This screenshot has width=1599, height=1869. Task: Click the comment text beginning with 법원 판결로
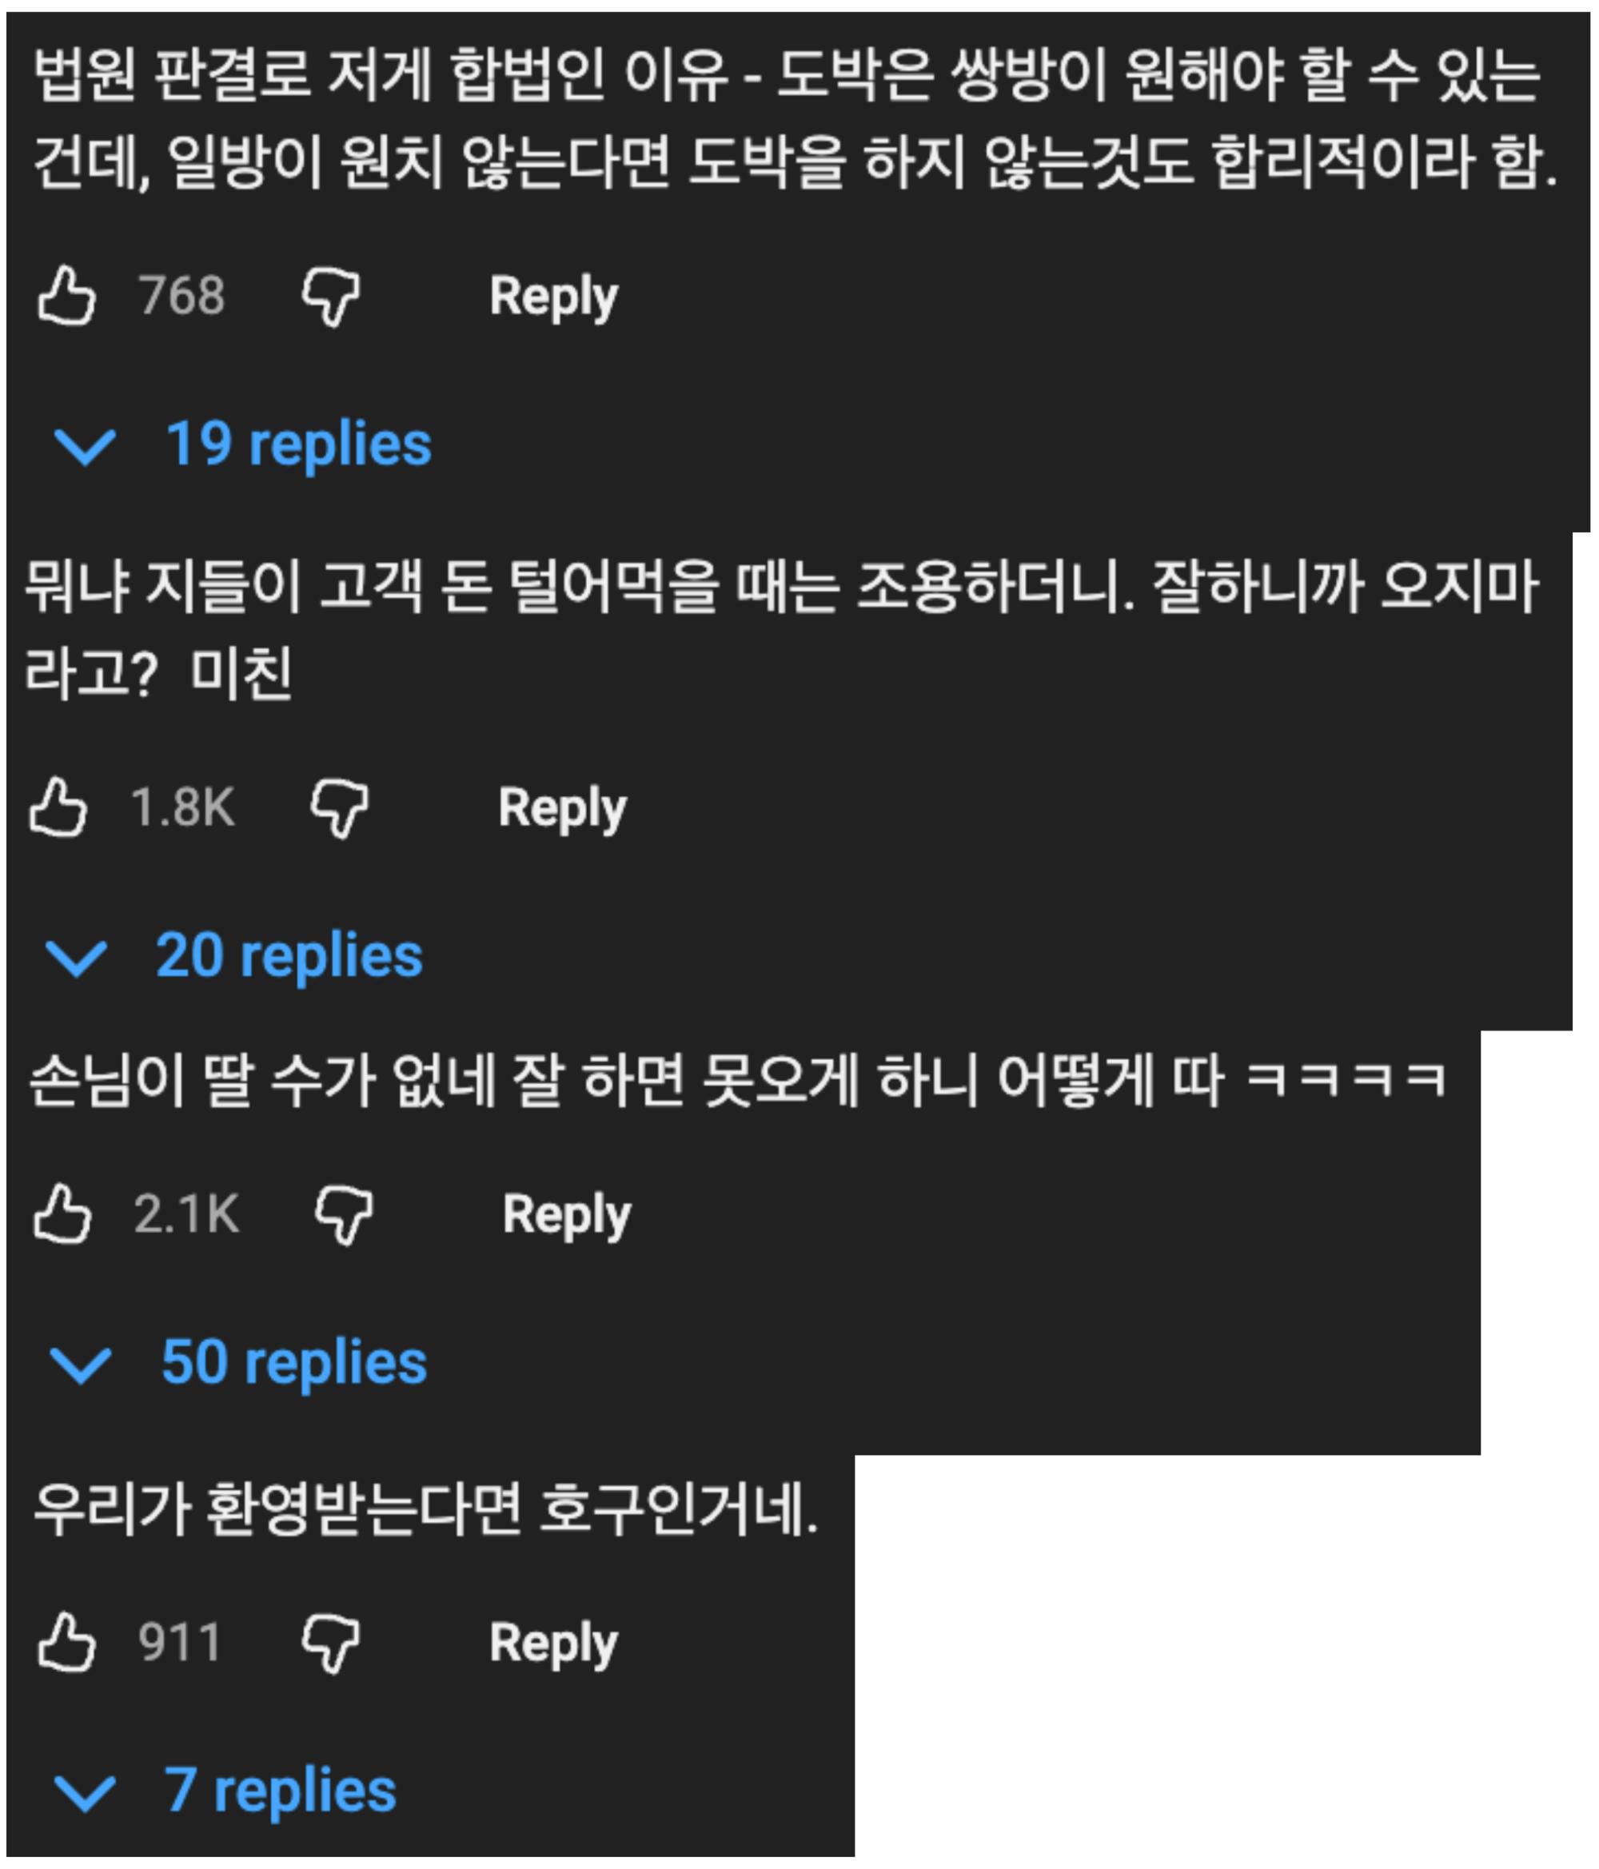(x=794, y=118)
